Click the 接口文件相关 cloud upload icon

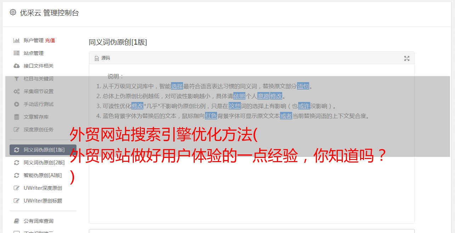click(x=16, y=66)
